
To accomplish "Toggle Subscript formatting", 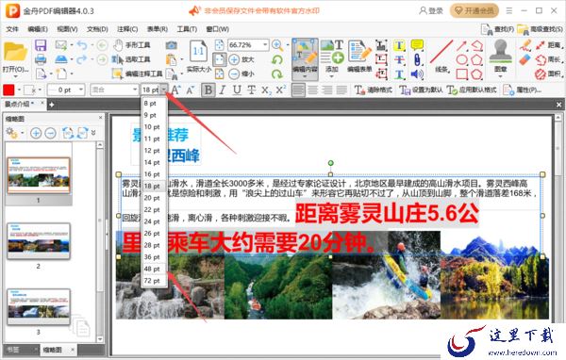I will [266, 90].
